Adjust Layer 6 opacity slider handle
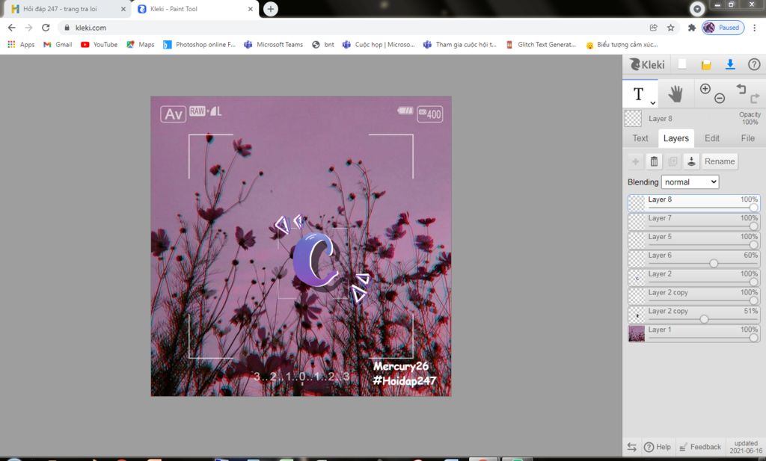766x461 pixels. tap(714, 264)
